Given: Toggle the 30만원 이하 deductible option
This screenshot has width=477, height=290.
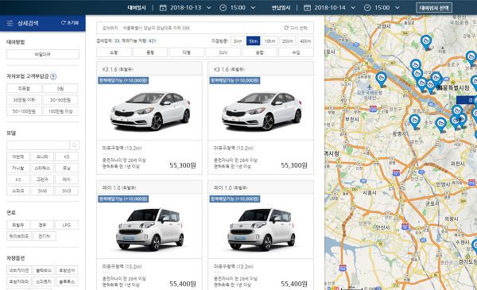Looking at the screenshot, I should tap(24, 100).
